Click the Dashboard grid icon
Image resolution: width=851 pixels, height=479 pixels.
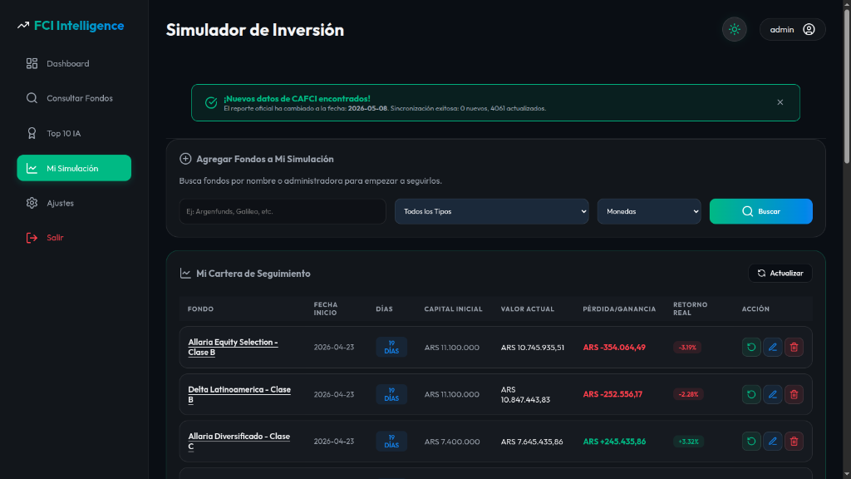(x=32, y=63)
